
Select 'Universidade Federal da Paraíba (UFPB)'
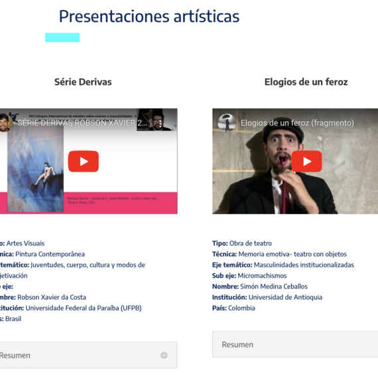84,308
